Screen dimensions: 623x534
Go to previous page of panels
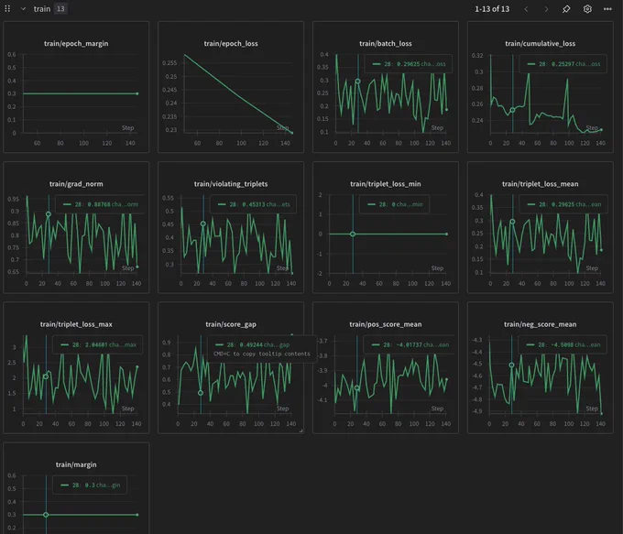coord(526,9)
